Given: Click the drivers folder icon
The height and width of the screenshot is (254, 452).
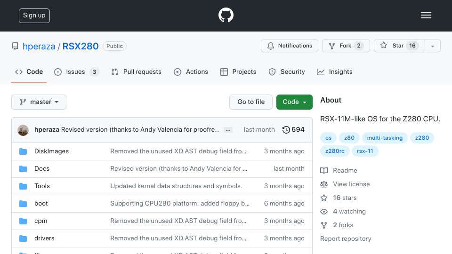Looking at the screenshot, I should [x=23, y=238].
